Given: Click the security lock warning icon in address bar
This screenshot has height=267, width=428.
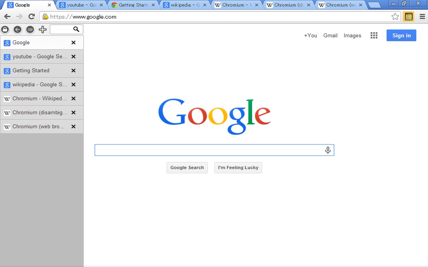Looking at the screenshot, I should (45, 17).
